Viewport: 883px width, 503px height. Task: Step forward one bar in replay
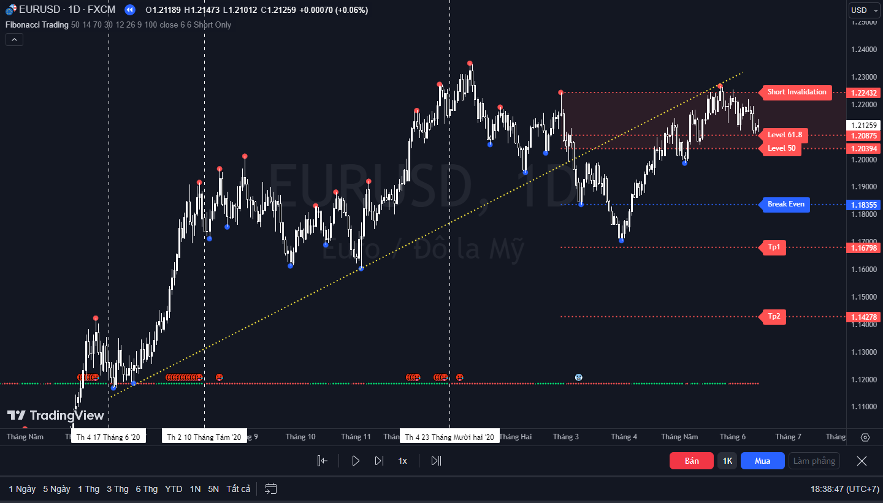pos(379,461)
